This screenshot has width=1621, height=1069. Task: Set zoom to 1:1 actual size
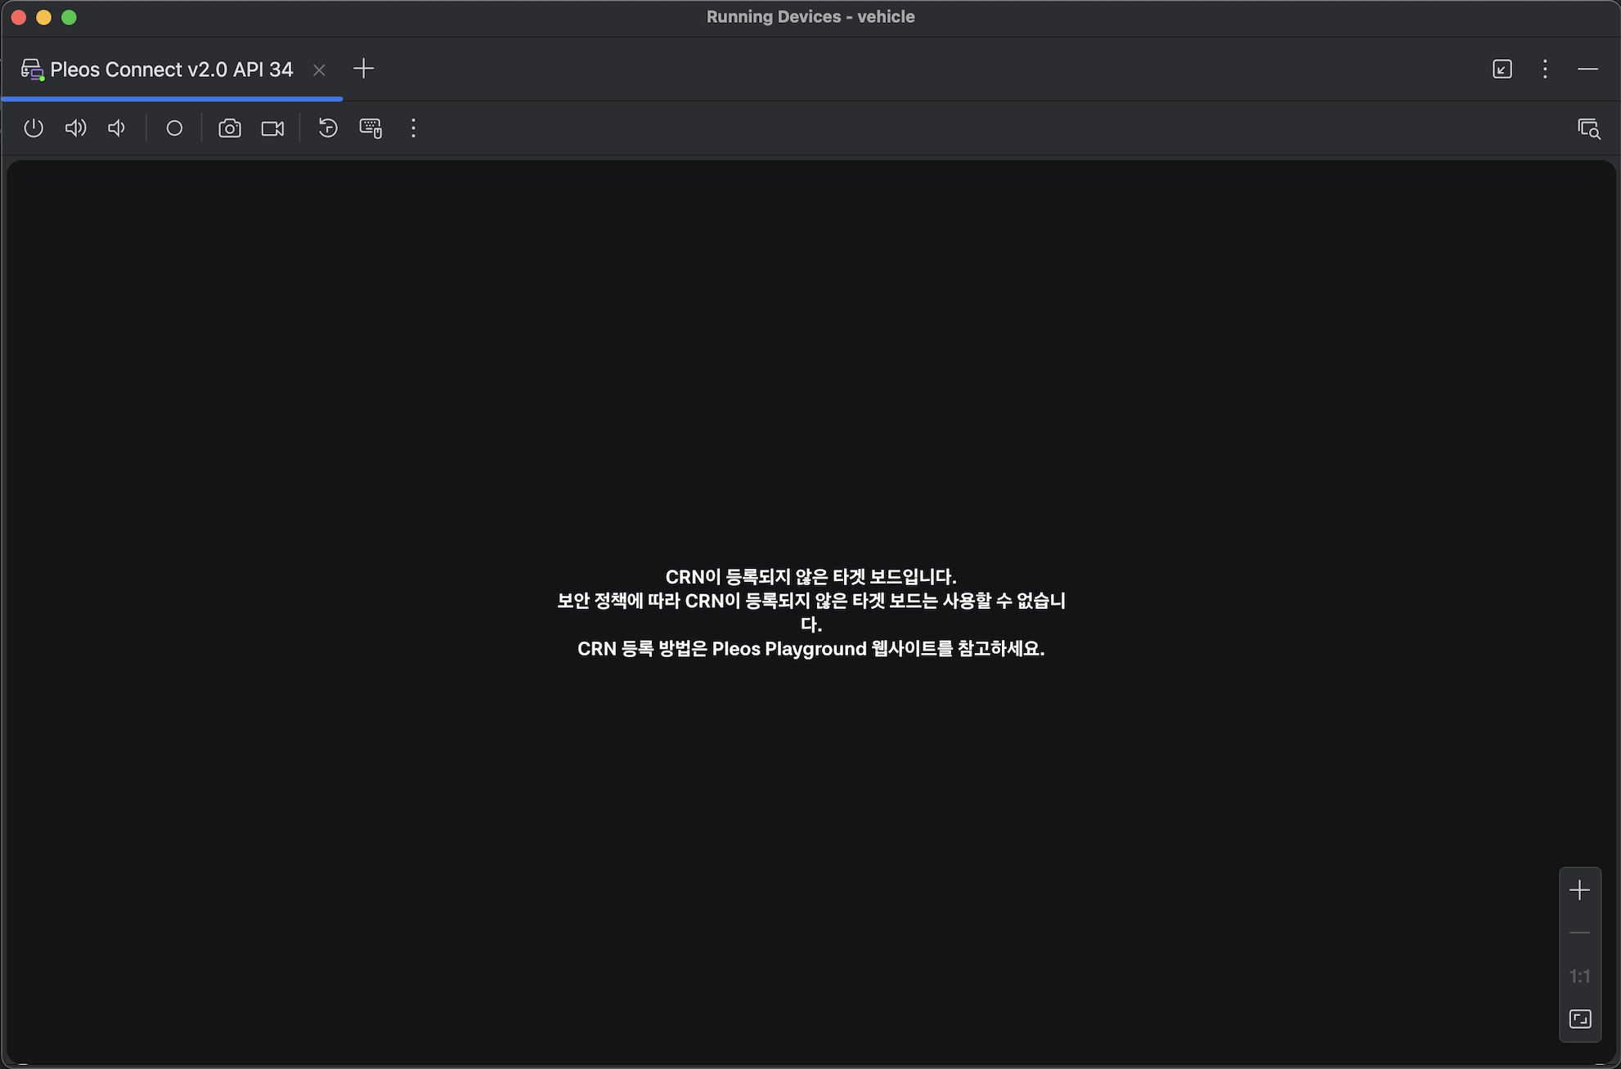(x=1579, y=976)
